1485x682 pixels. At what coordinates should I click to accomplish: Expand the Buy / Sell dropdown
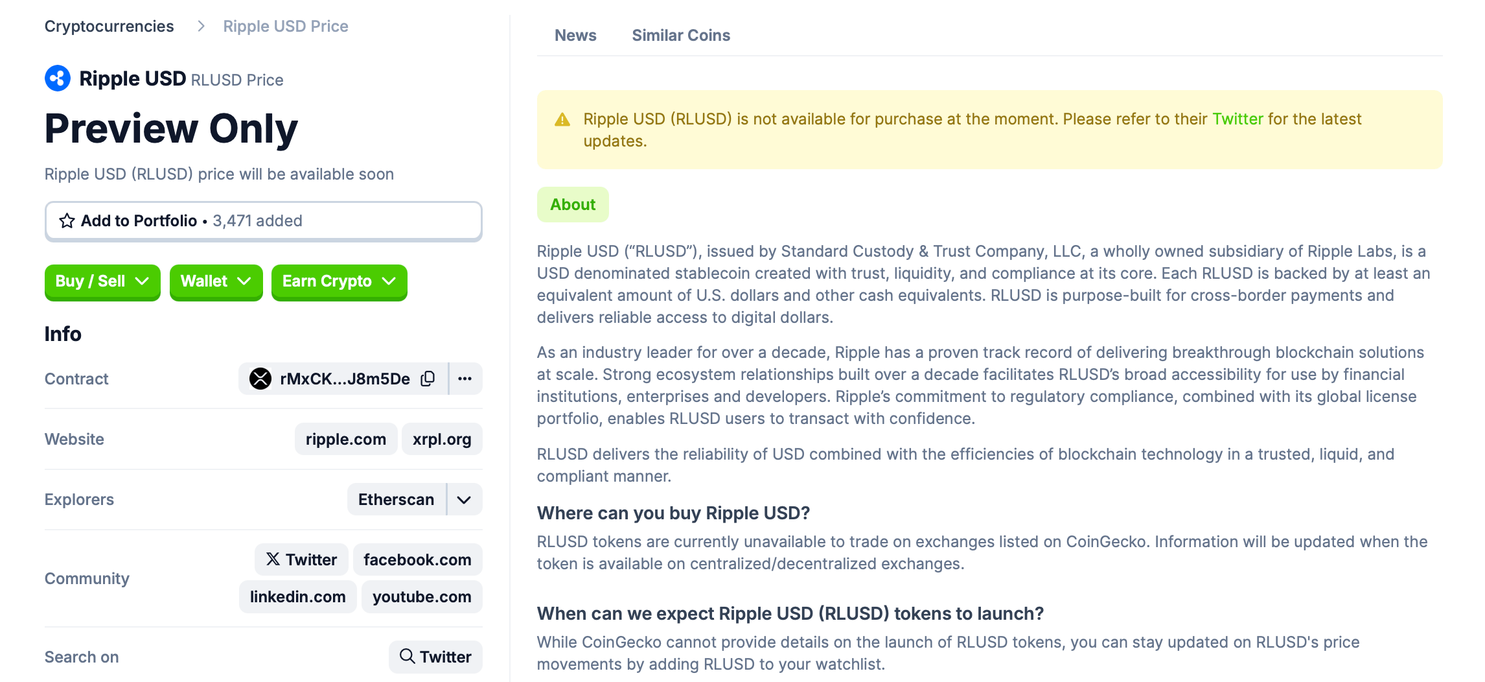coord(102,281)
